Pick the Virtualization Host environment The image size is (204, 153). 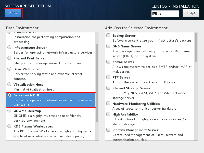[9, 84]
